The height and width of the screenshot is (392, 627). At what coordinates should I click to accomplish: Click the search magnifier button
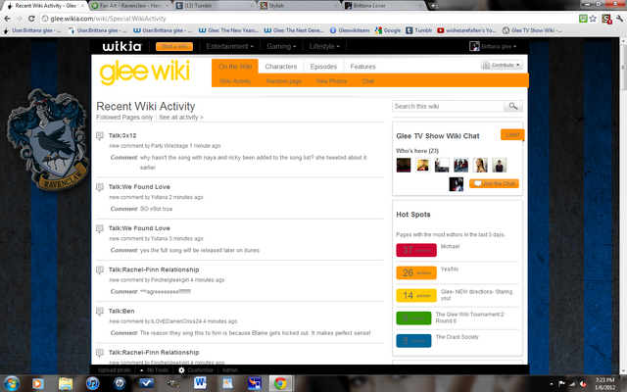(513, 106)
